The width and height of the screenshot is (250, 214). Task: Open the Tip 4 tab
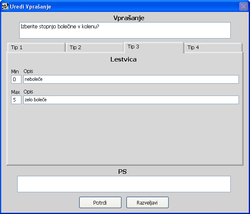213,48
